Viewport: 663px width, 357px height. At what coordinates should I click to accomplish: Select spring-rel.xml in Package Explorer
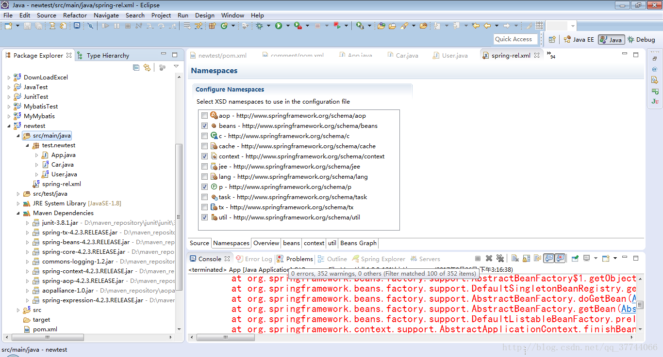(x=56, y=184)
